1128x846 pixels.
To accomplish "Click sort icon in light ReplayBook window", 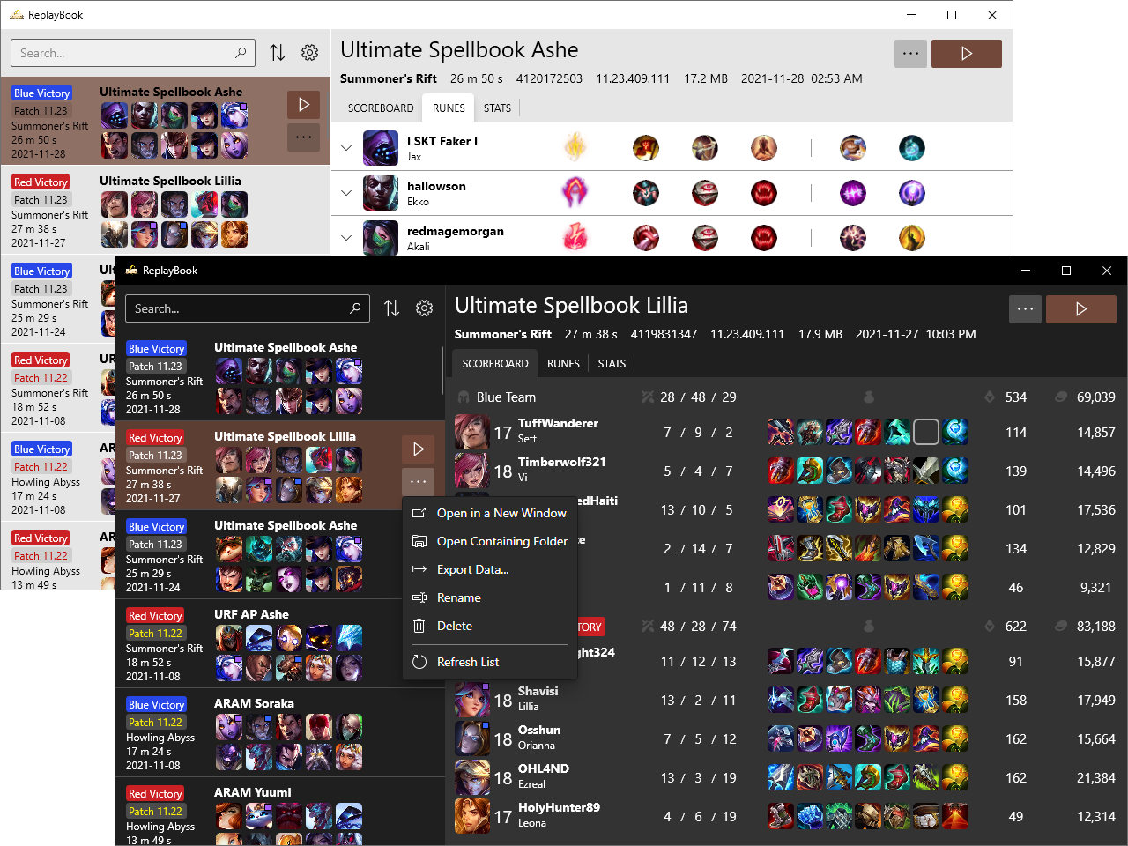I will click(278, 53).
